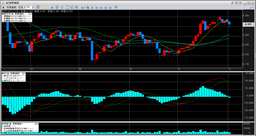Click the 6,100 price axis label

click(x=246, y=64)
